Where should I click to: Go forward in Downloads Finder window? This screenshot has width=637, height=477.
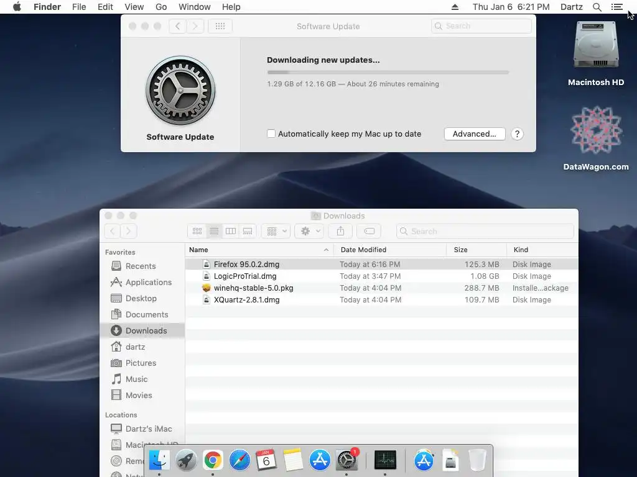coord(128,231)
